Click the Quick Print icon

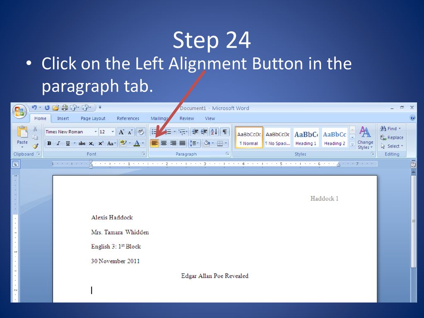[65, 108]
